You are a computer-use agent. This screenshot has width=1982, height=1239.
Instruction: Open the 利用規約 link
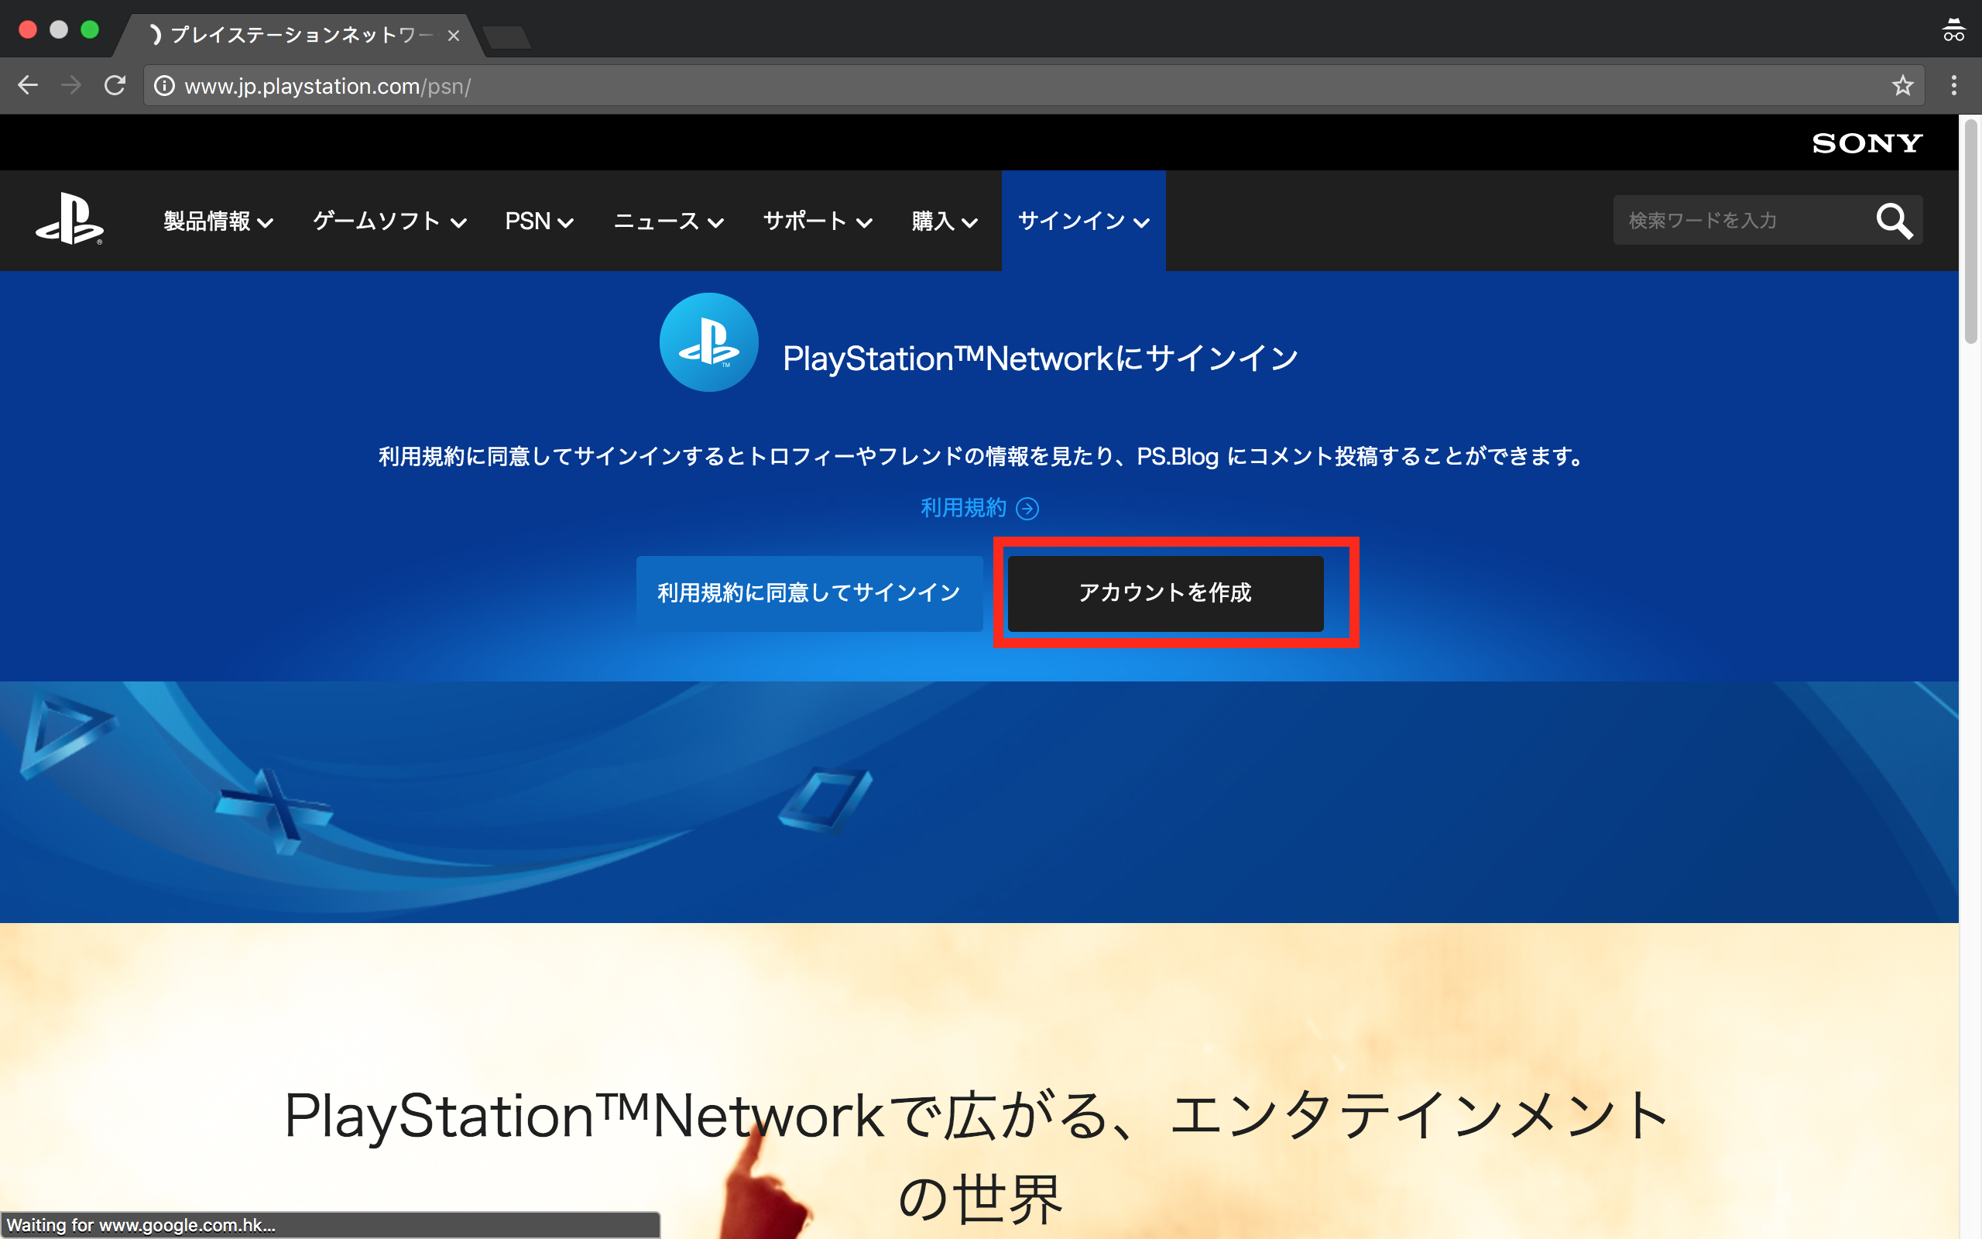click(x=964, y=508)
